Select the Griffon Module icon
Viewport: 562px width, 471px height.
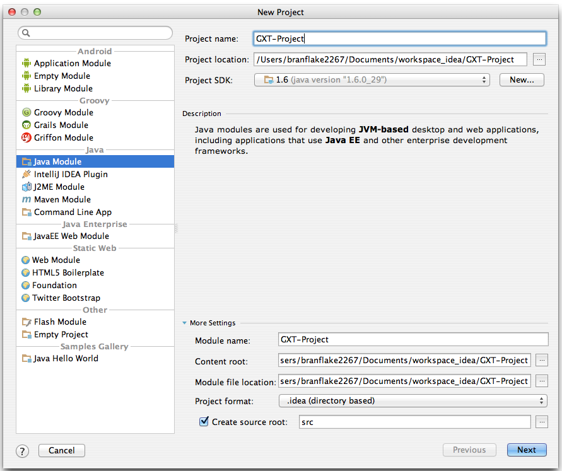pos(26,137)
